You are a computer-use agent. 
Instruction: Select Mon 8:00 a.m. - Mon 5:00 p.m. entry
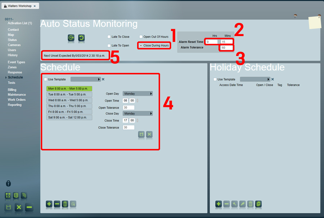click(x=69, y=88)
